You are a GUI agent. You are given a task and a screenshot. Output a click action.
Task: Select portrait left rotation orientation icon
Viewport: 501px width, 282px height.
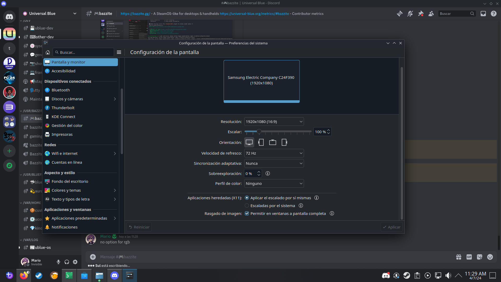(x=261, y=142)
